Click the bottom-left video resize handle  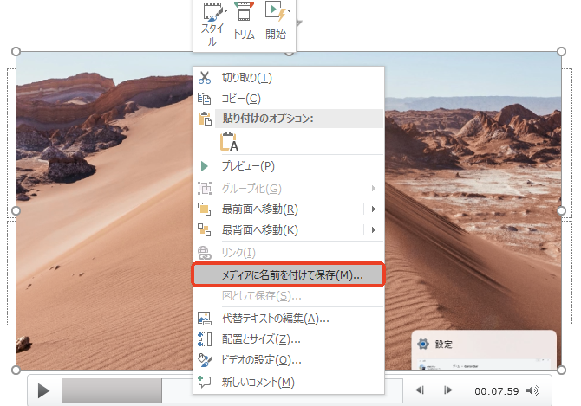[16, 370]
